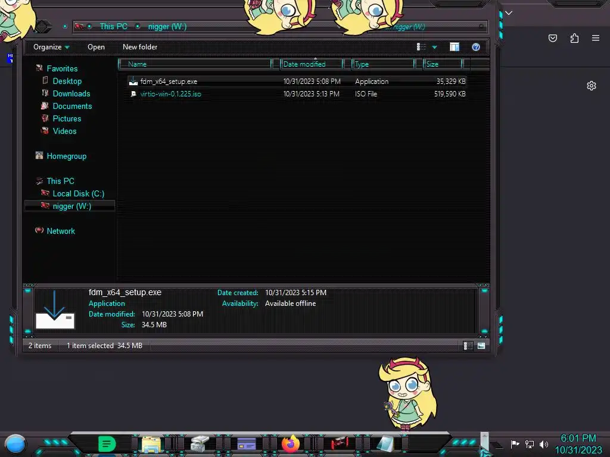Select the fdm_x64_setup.exe file row
The width and height of the screenshot is (610, 457).
point(297,81)
